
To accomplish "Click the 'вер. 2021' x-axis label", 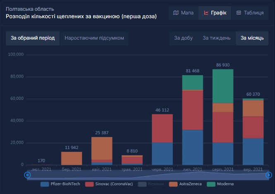I will pyautogui.click(x=253, y=169).
